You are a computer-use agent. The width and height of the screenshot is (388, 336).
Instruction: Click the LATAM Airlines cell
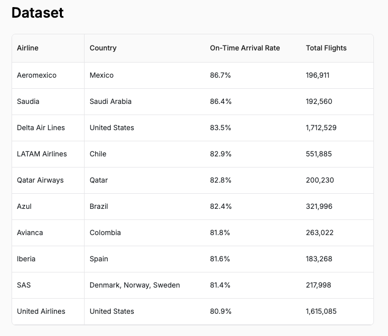coord(42,154)
